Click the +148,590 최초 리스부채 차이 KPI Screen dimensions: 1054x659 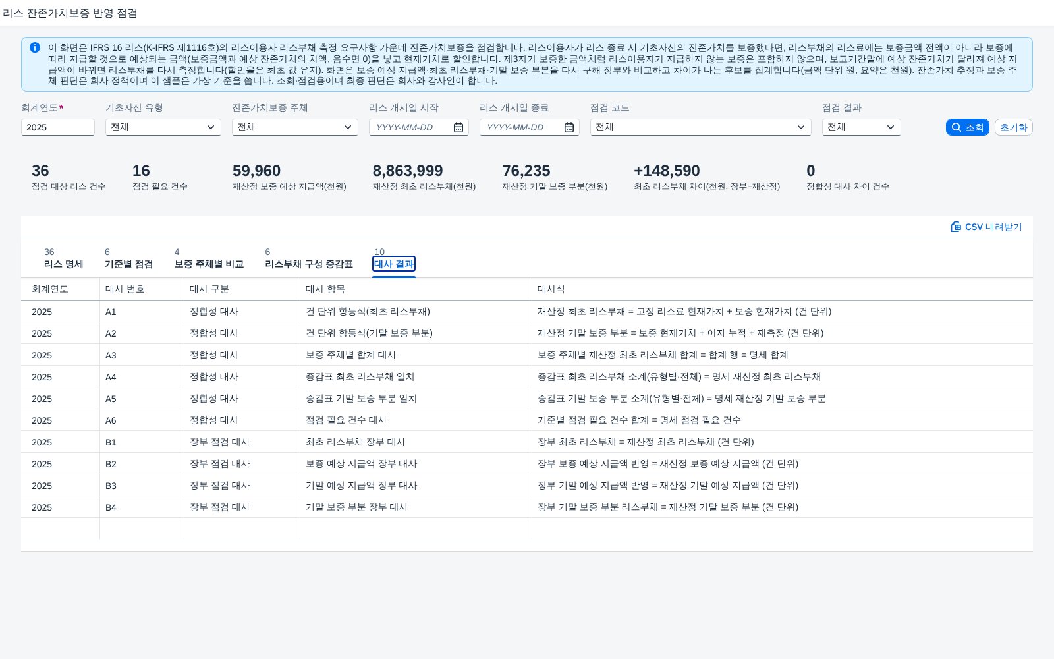(x=707, y=177)
